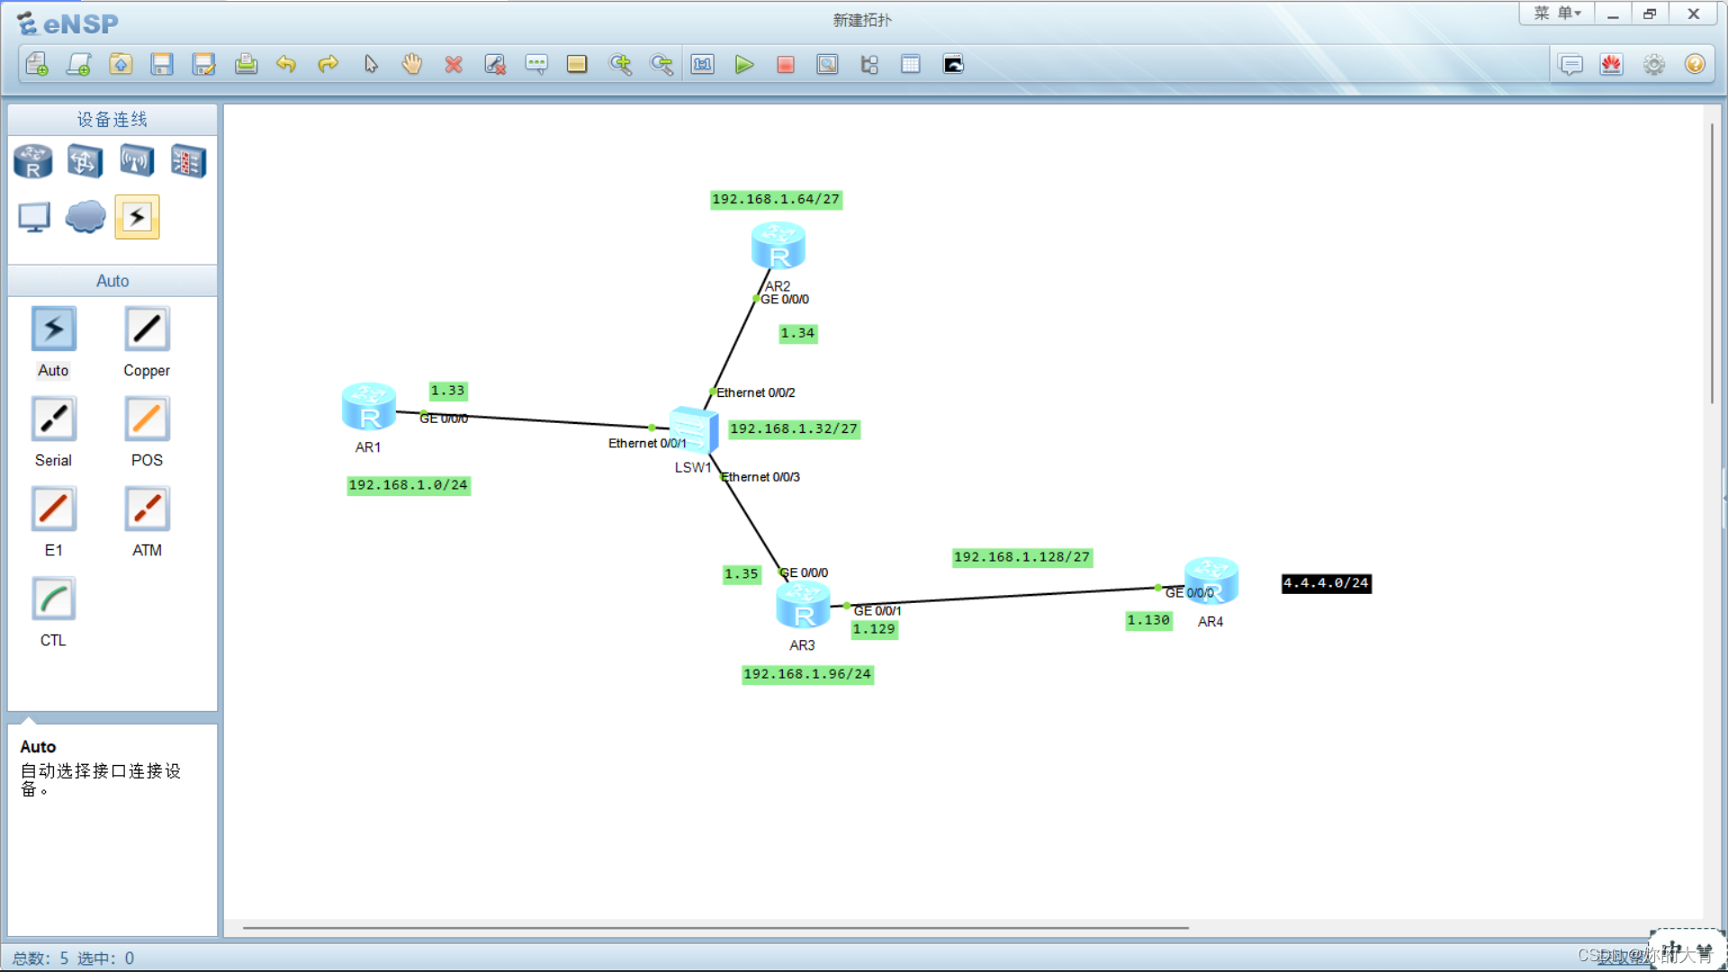
Task: Select router AR1 on canvas
Action: pyautogui.click(x=369, y=407)
